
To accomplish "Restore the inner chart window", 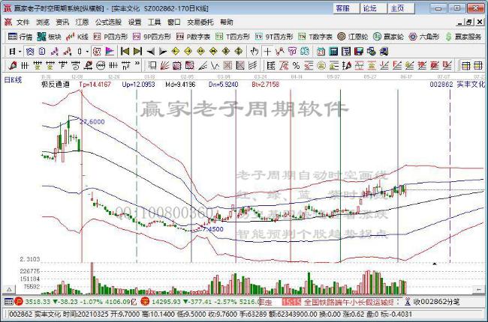I will click(470, 22).
